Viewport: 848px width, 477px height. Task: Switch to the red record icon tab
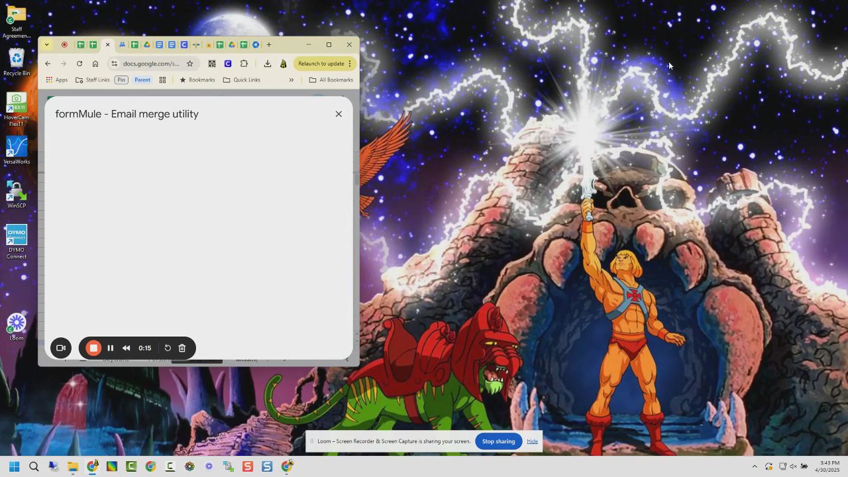click(64, 44)
